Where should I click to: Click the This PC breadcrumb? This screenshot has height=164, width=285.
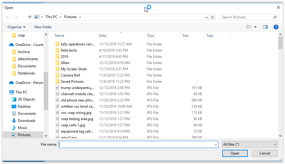[x=51, y=17]
